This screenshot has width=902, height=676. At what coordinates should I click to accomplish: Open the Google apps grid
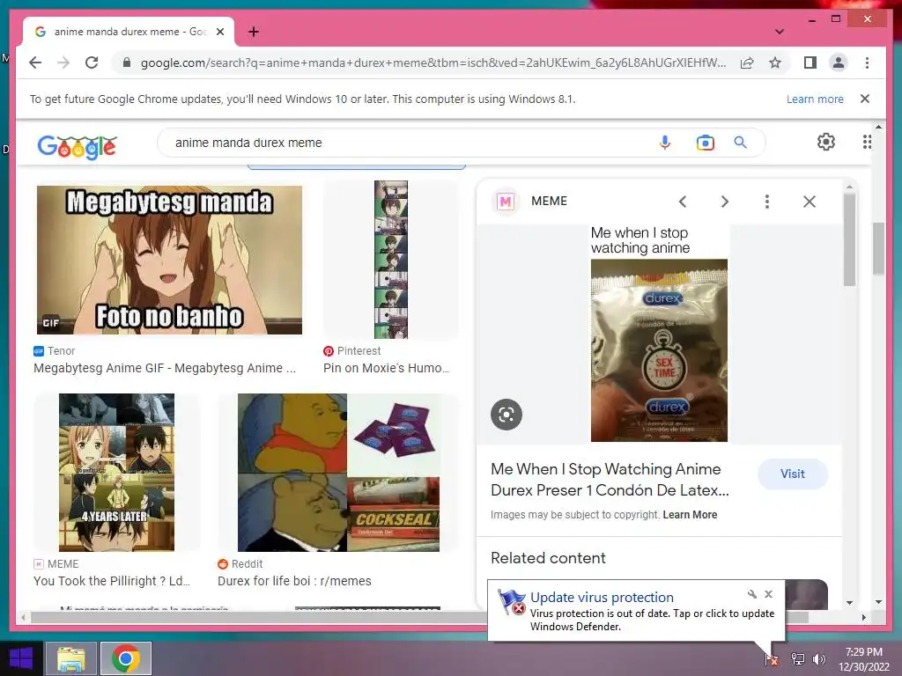[x=867, y=142]
